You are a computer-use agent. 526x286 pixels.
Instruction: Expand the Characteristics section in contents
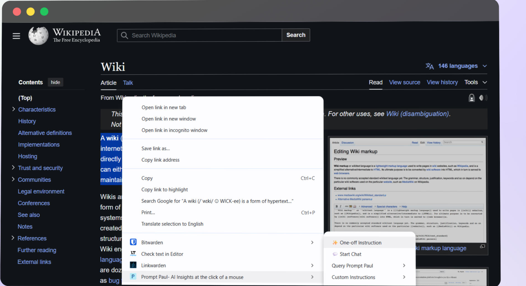(13, 109)
